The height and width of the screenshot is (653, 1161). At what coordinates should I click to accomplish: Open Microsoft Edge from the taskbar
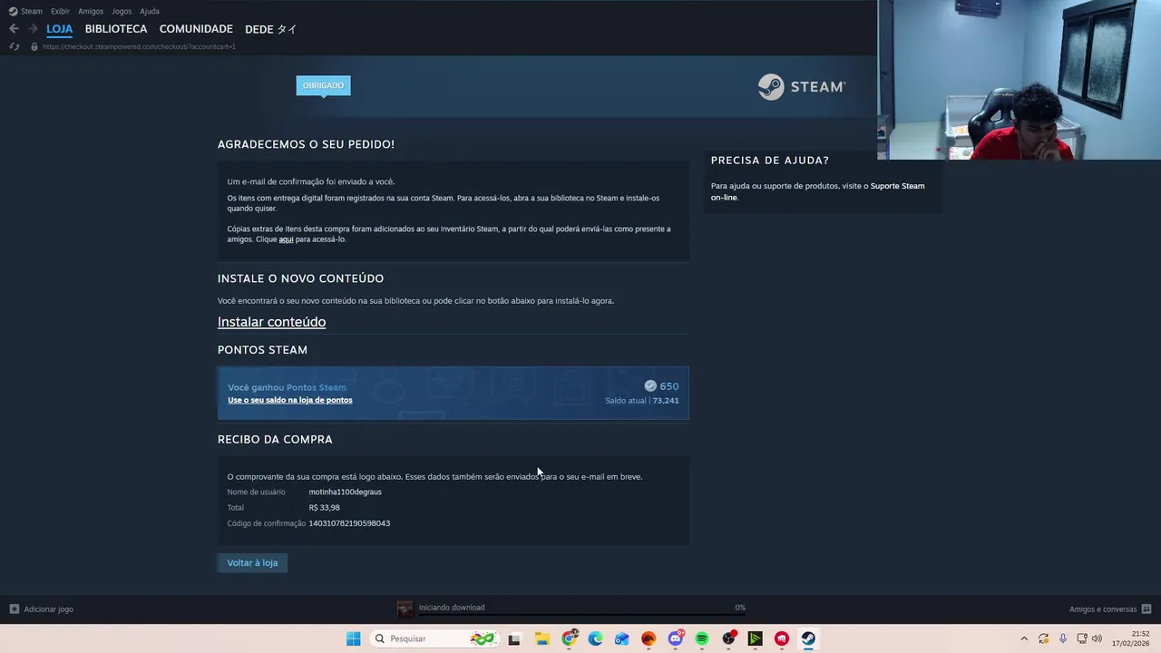tap(595, 638)
